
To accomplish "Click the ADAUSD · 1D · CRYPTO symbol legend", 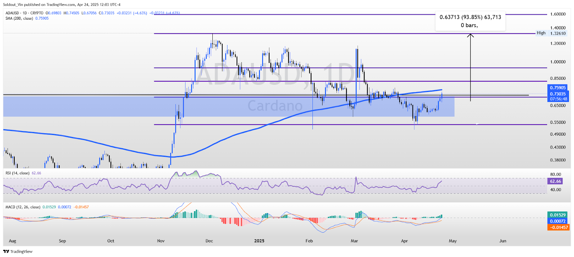I will pos(24,13).
